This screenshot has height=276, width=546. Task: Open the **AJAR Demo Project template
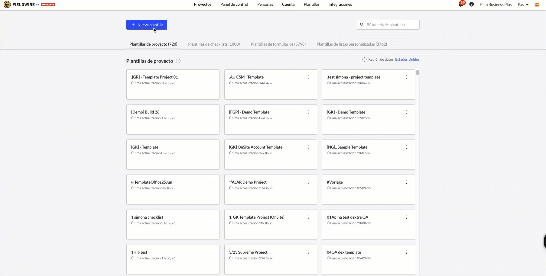click(x=271, y=190)
